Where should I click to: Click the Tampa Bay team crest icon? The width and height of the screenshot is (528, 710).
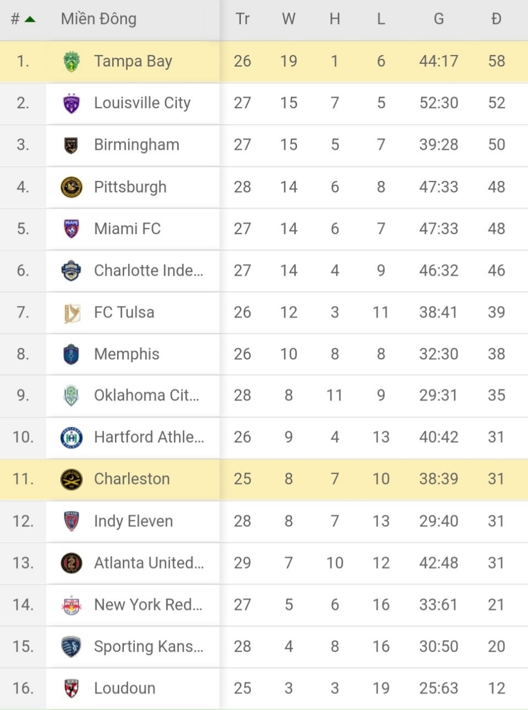click(x=72, y=61)
